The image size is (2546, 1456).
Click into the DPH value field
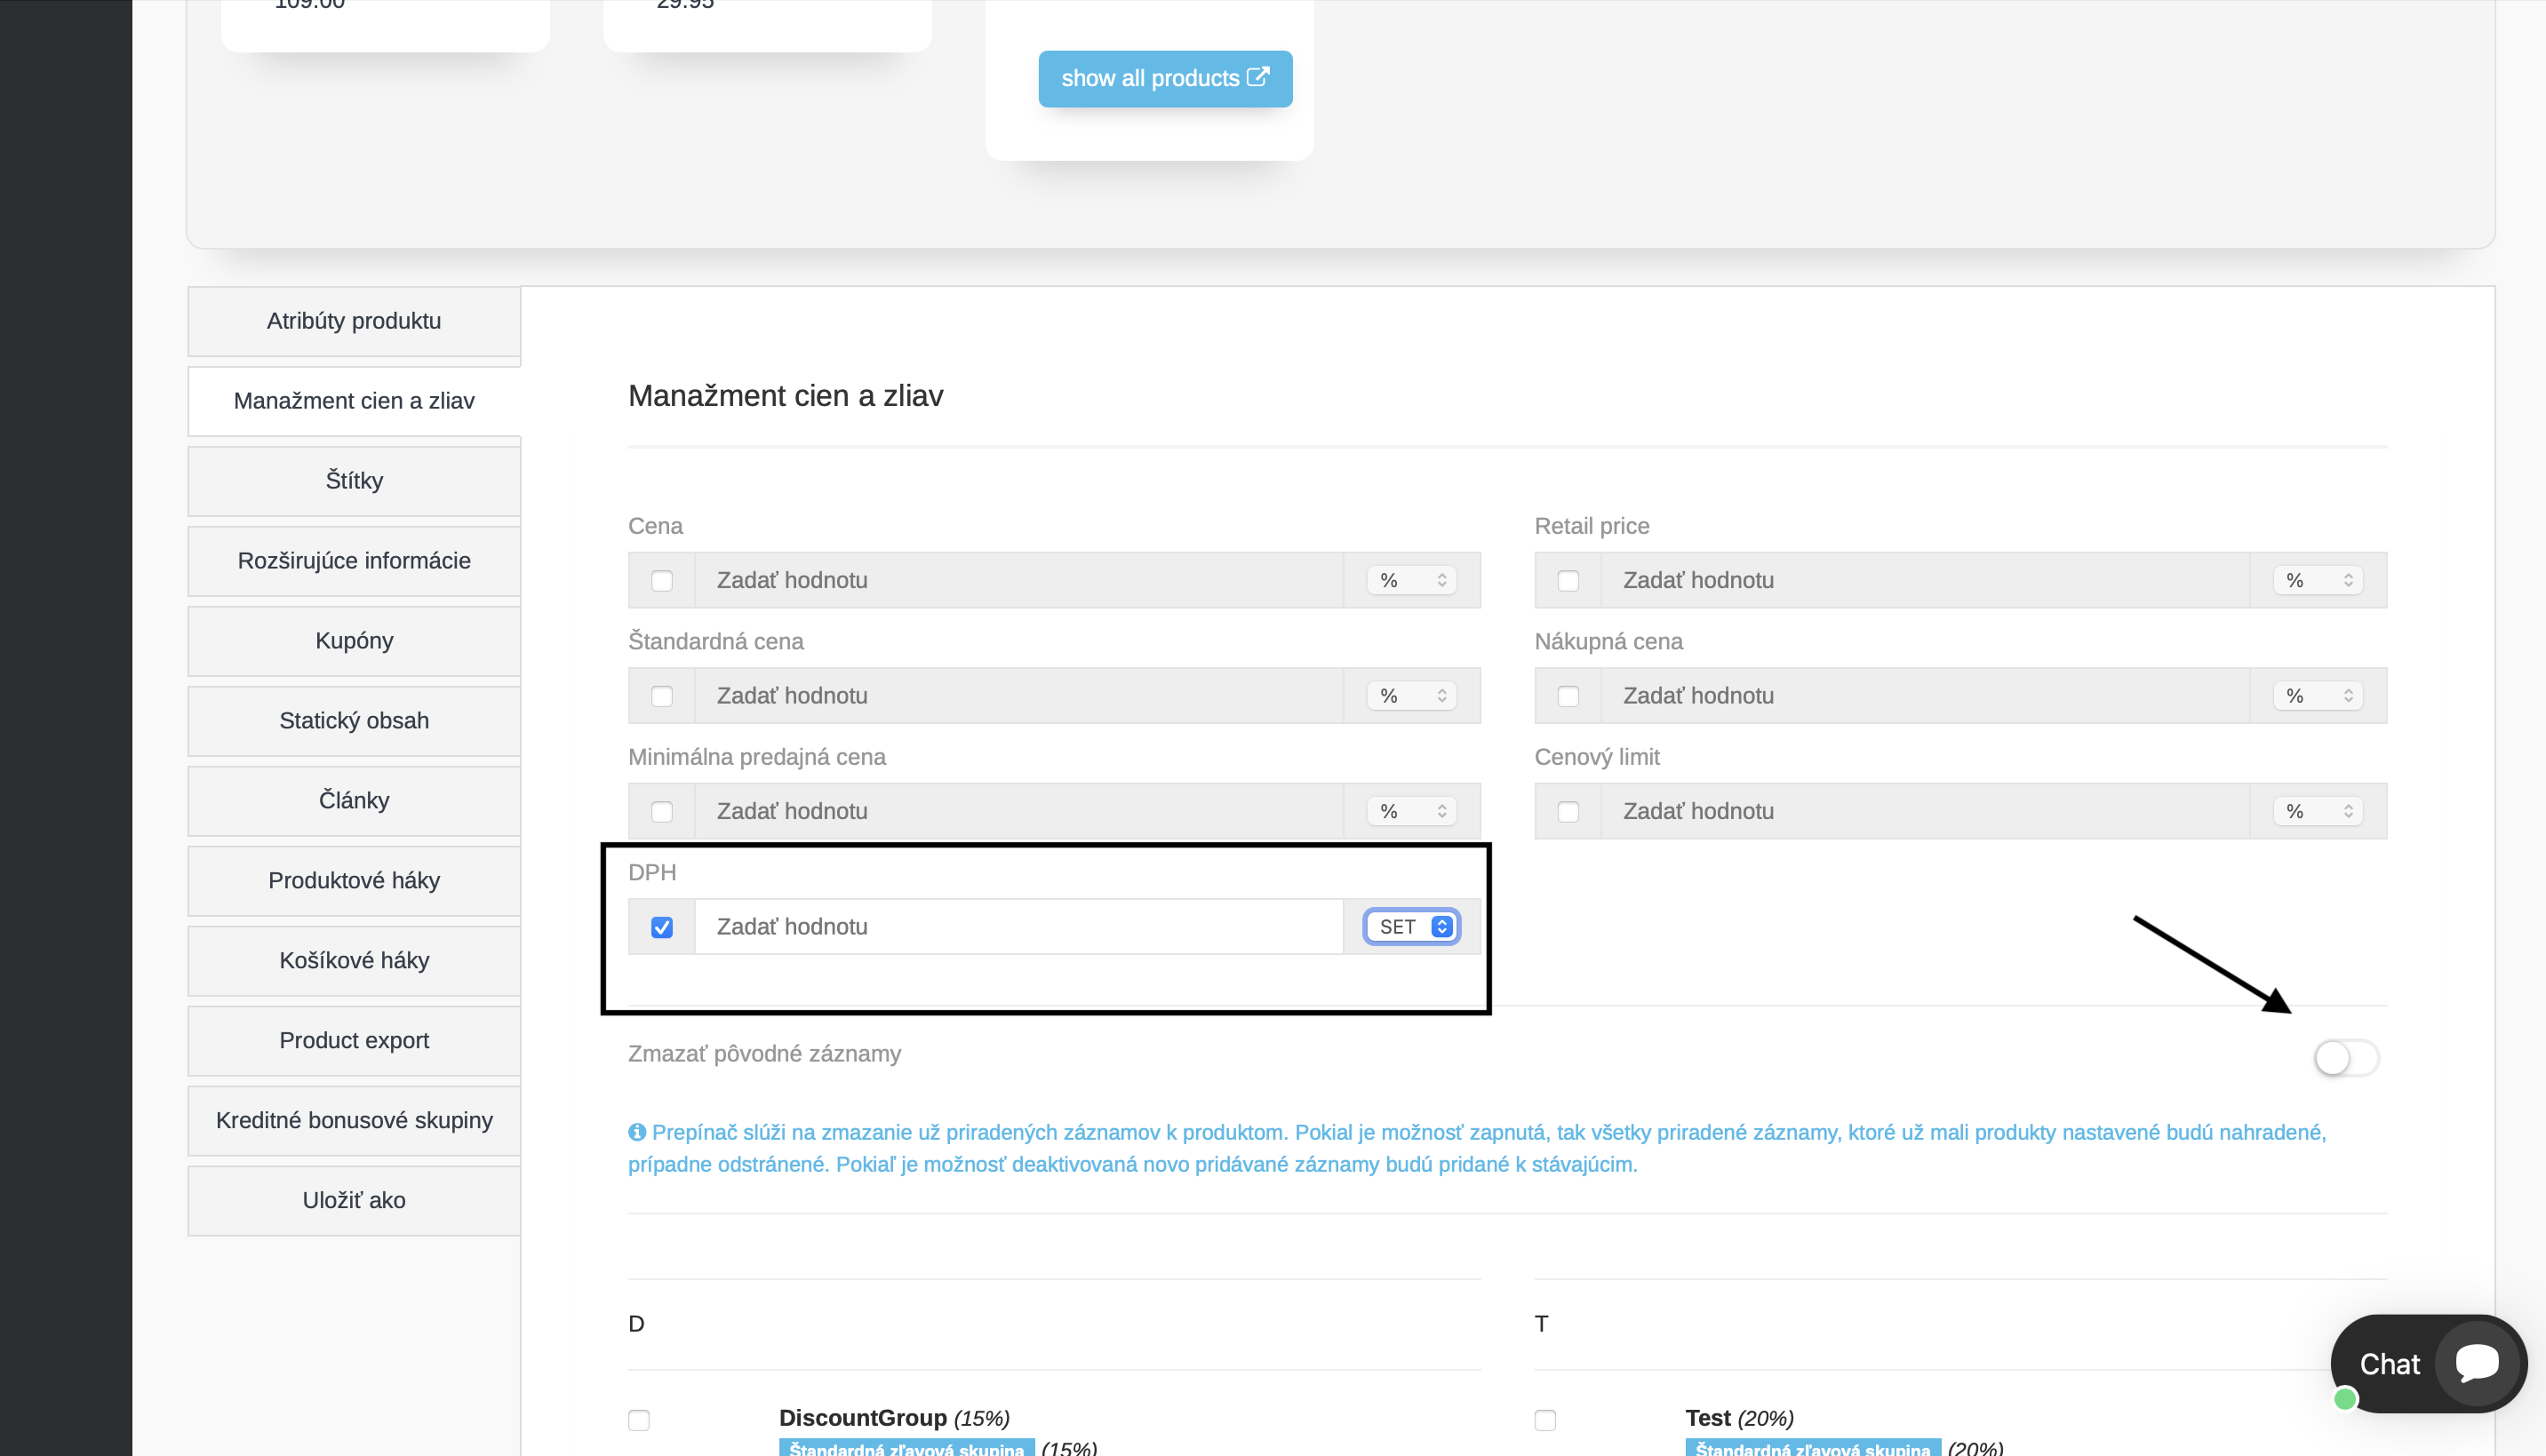coord(1018,926)
